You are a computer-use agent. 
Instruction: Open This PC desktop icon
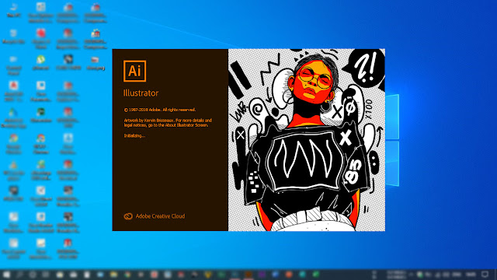13,10
